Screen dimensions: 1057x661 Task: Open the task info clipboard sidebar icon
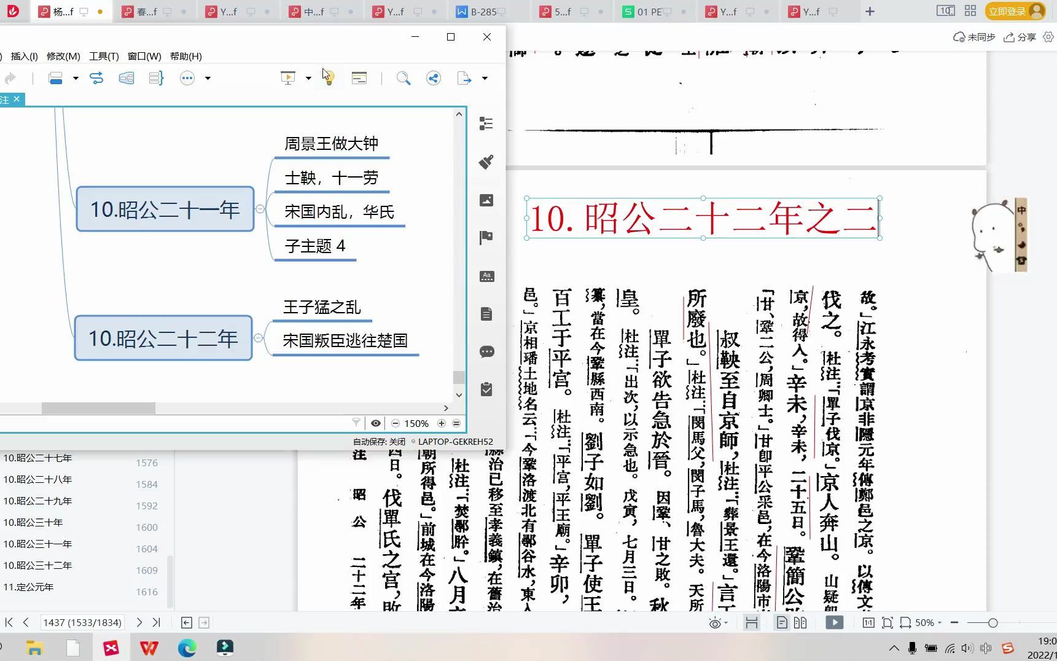[486, 389]
